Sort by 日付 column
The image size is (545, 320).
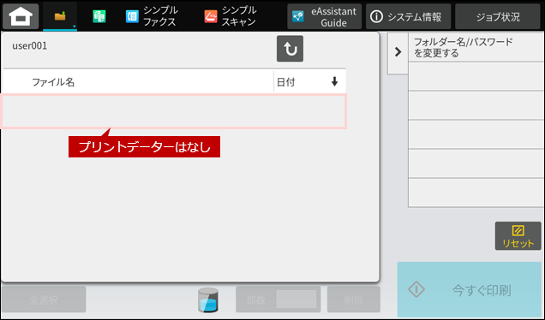pyautogui.click(x=309, y=82)
